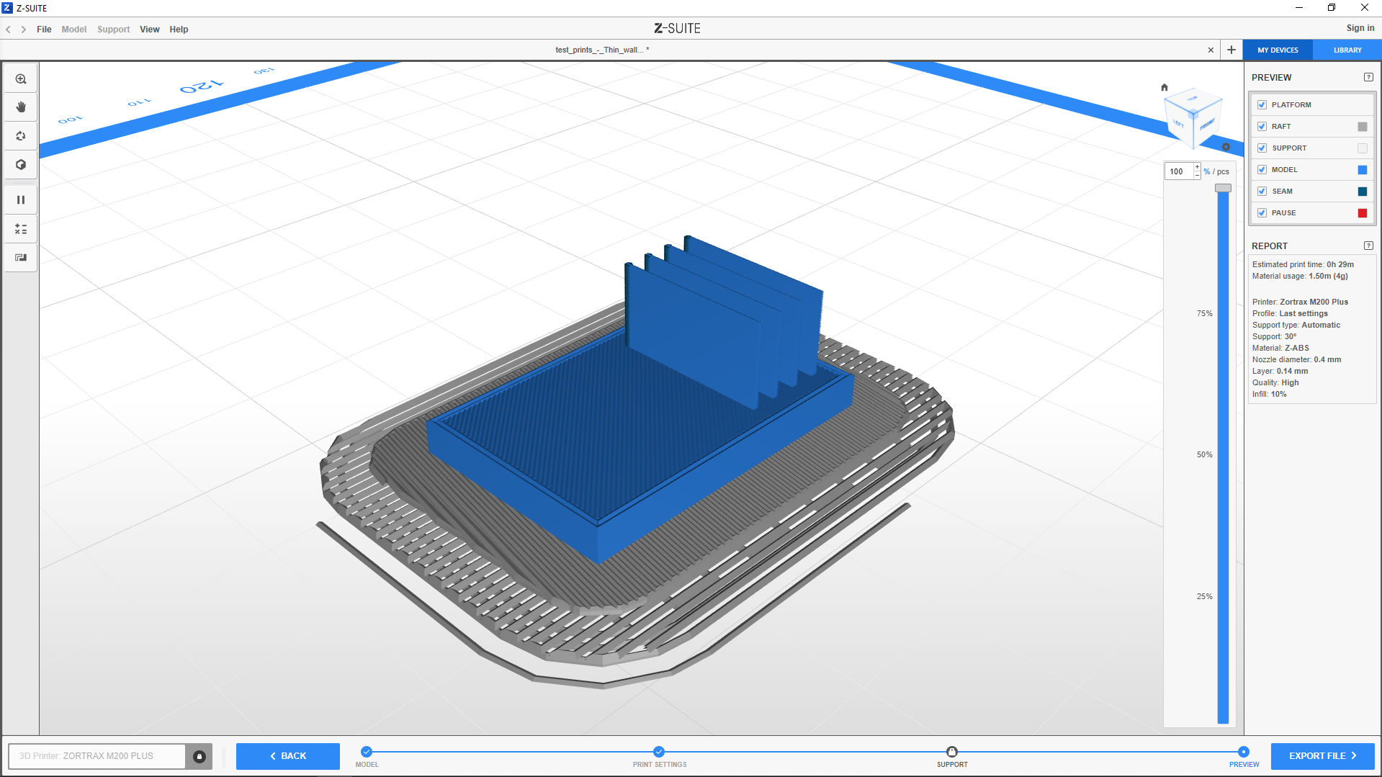The height and width of the screenshot is (777, 1382).
Task: Click the EXPORT FILE button
Action: coord(1322,756)
